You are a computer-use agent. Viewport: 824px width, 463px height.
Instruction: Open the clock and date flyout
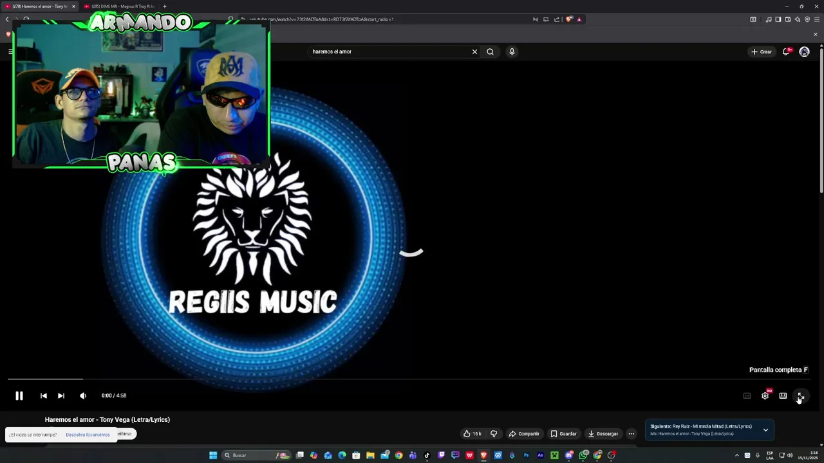click(x=808, y=455)
